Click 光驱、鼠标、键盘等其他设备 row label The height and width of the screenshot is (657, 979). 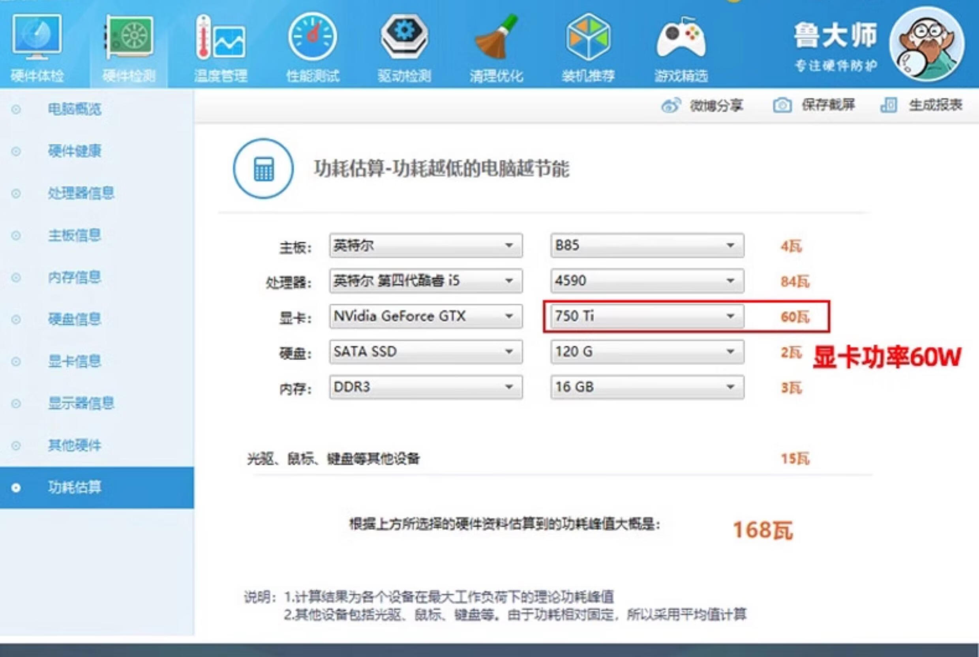click(334, 459)
